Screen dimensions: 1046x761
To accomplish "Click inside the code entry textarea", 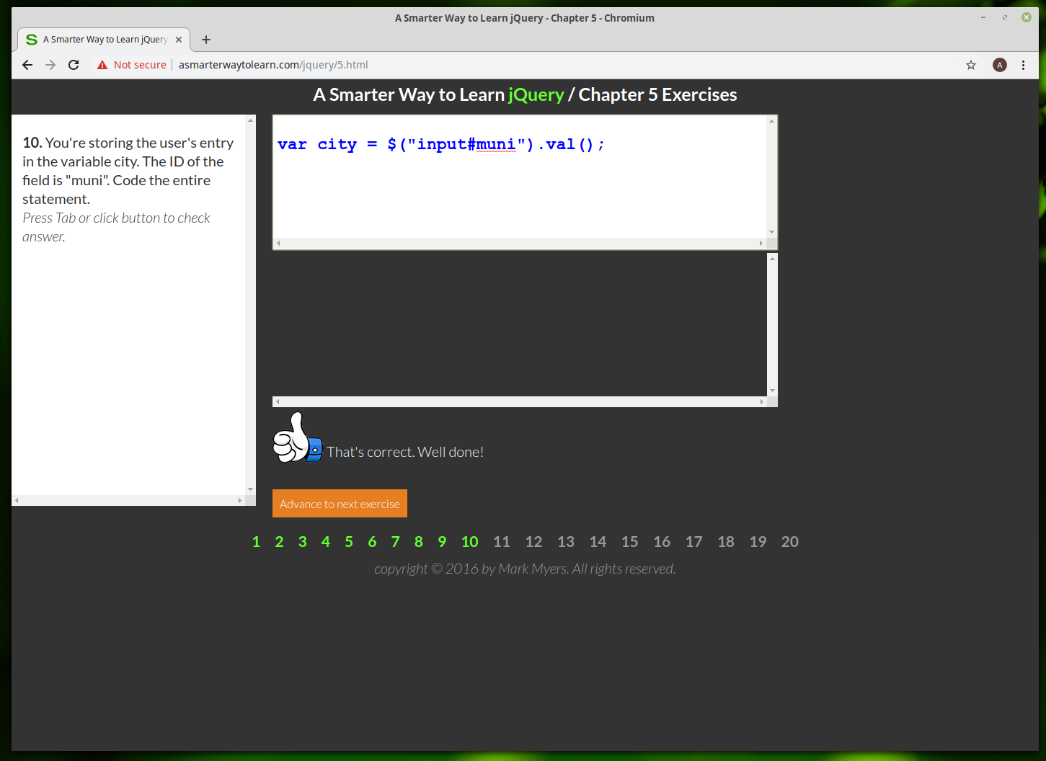I will (x=519, y=187).
